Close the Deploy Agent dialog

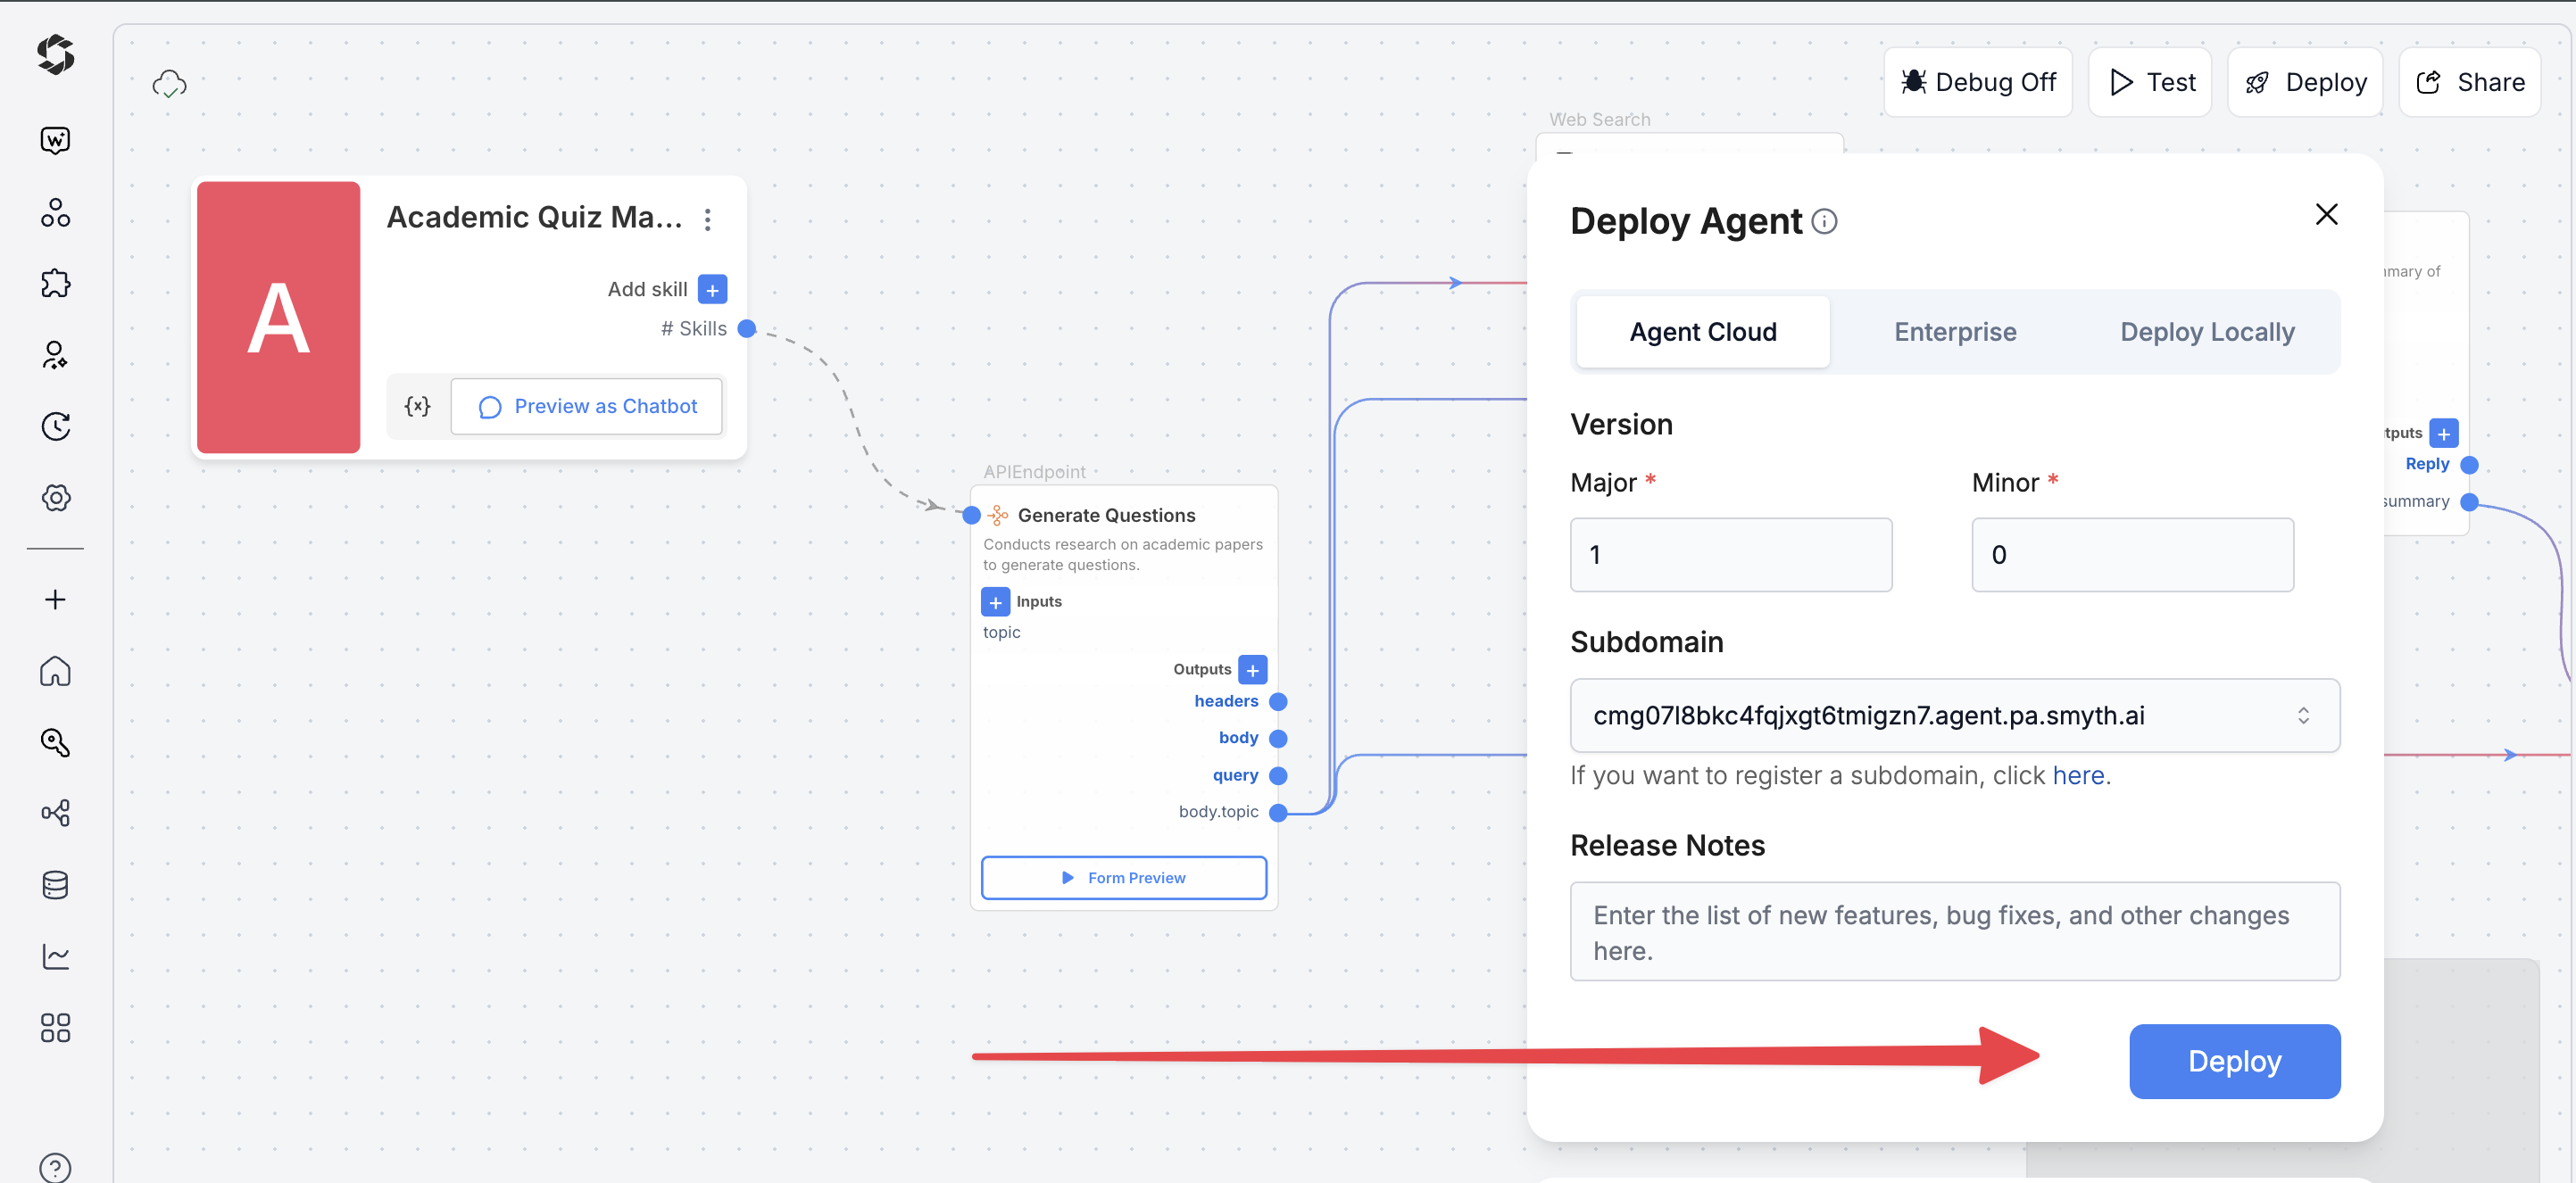(x=2326, y=215)
